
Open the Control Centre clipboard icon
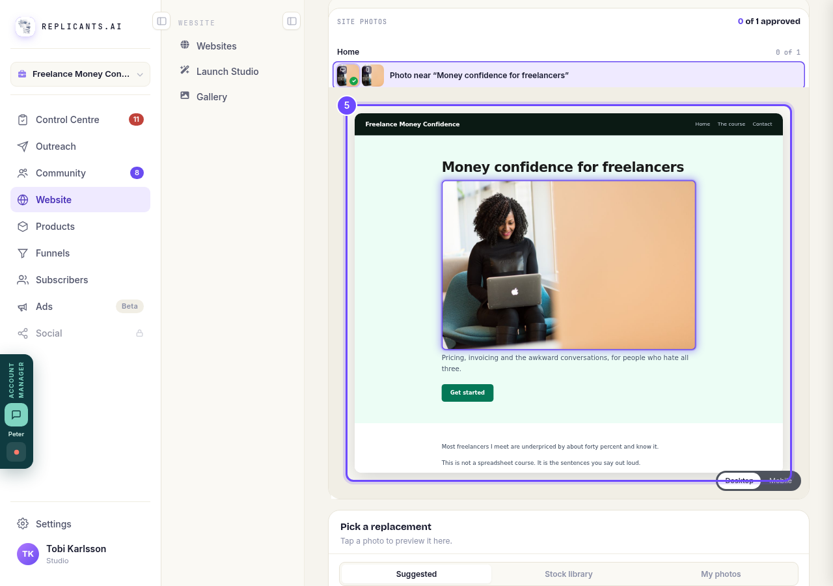(x=23, y=120)
